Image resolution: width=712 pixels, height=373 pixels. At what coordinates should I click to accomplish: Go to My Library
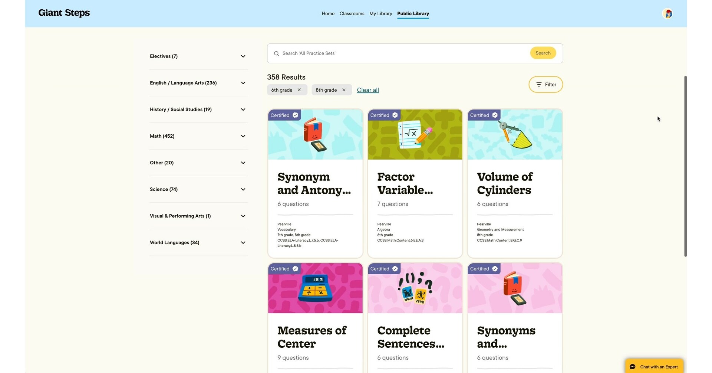(x=380, y=13)
